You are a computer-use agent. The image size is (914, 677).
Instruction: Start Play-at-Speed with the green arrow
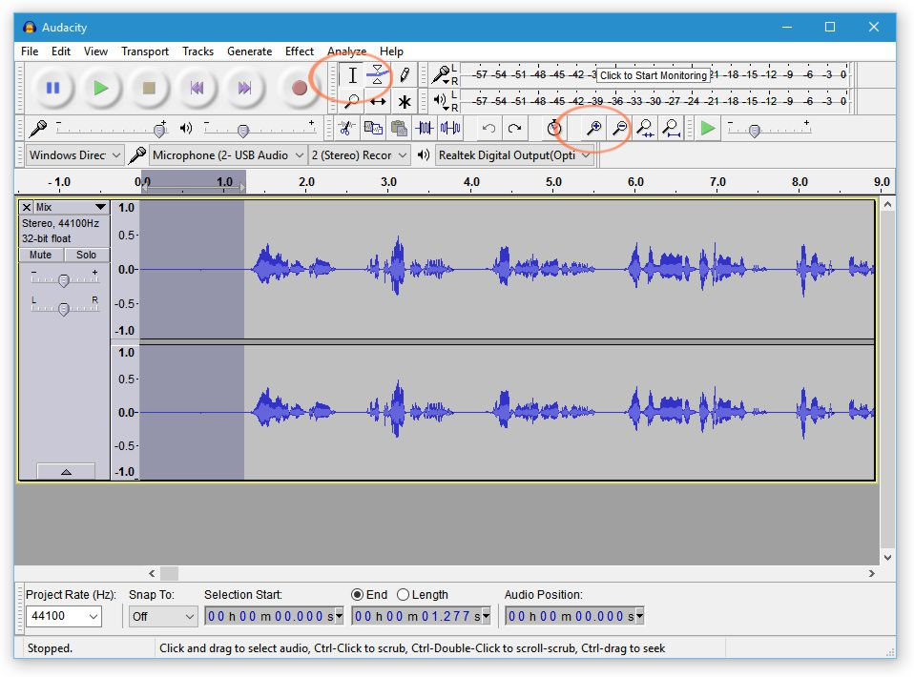click(x=708, y=128)
